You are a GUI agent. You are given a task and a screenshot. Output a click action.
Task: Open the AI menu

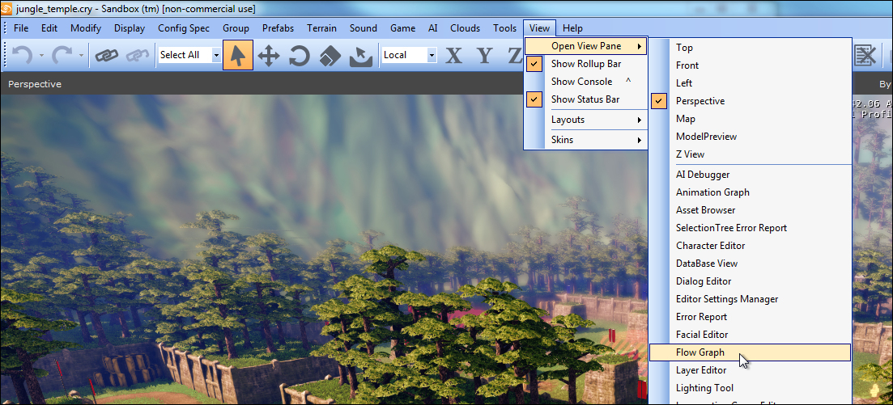pos(433,27)
